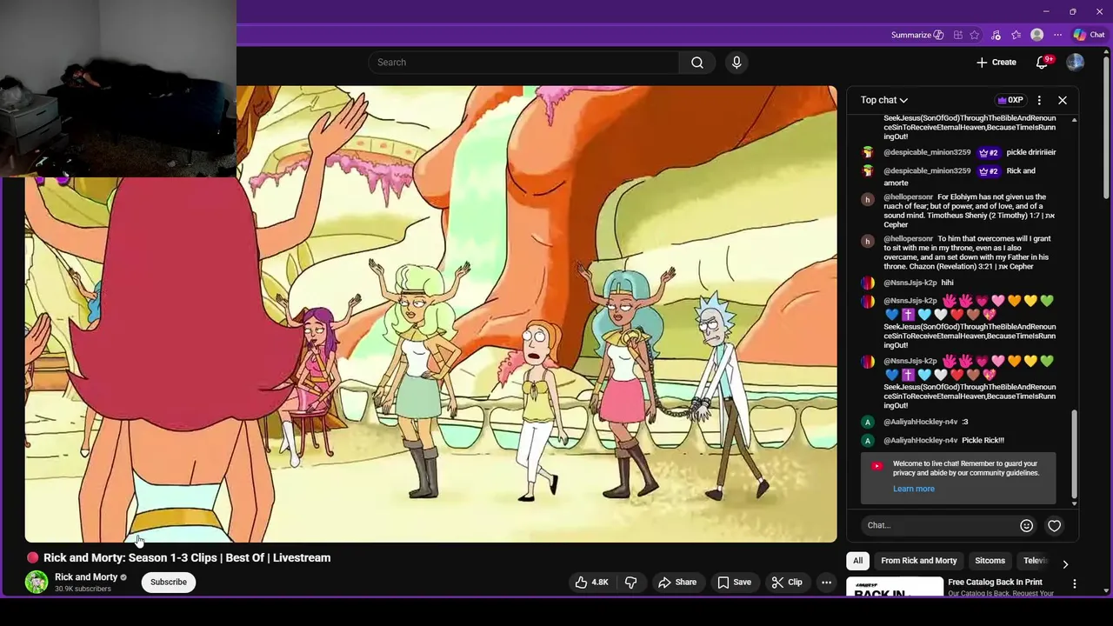Select the All filter chip
Viewport: 1113px width, 626px height.
[x=857, y=561]
